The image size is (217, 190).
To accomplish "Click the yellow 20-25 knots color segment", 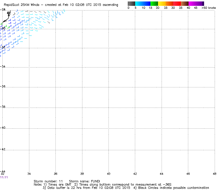I will point(162,4).
